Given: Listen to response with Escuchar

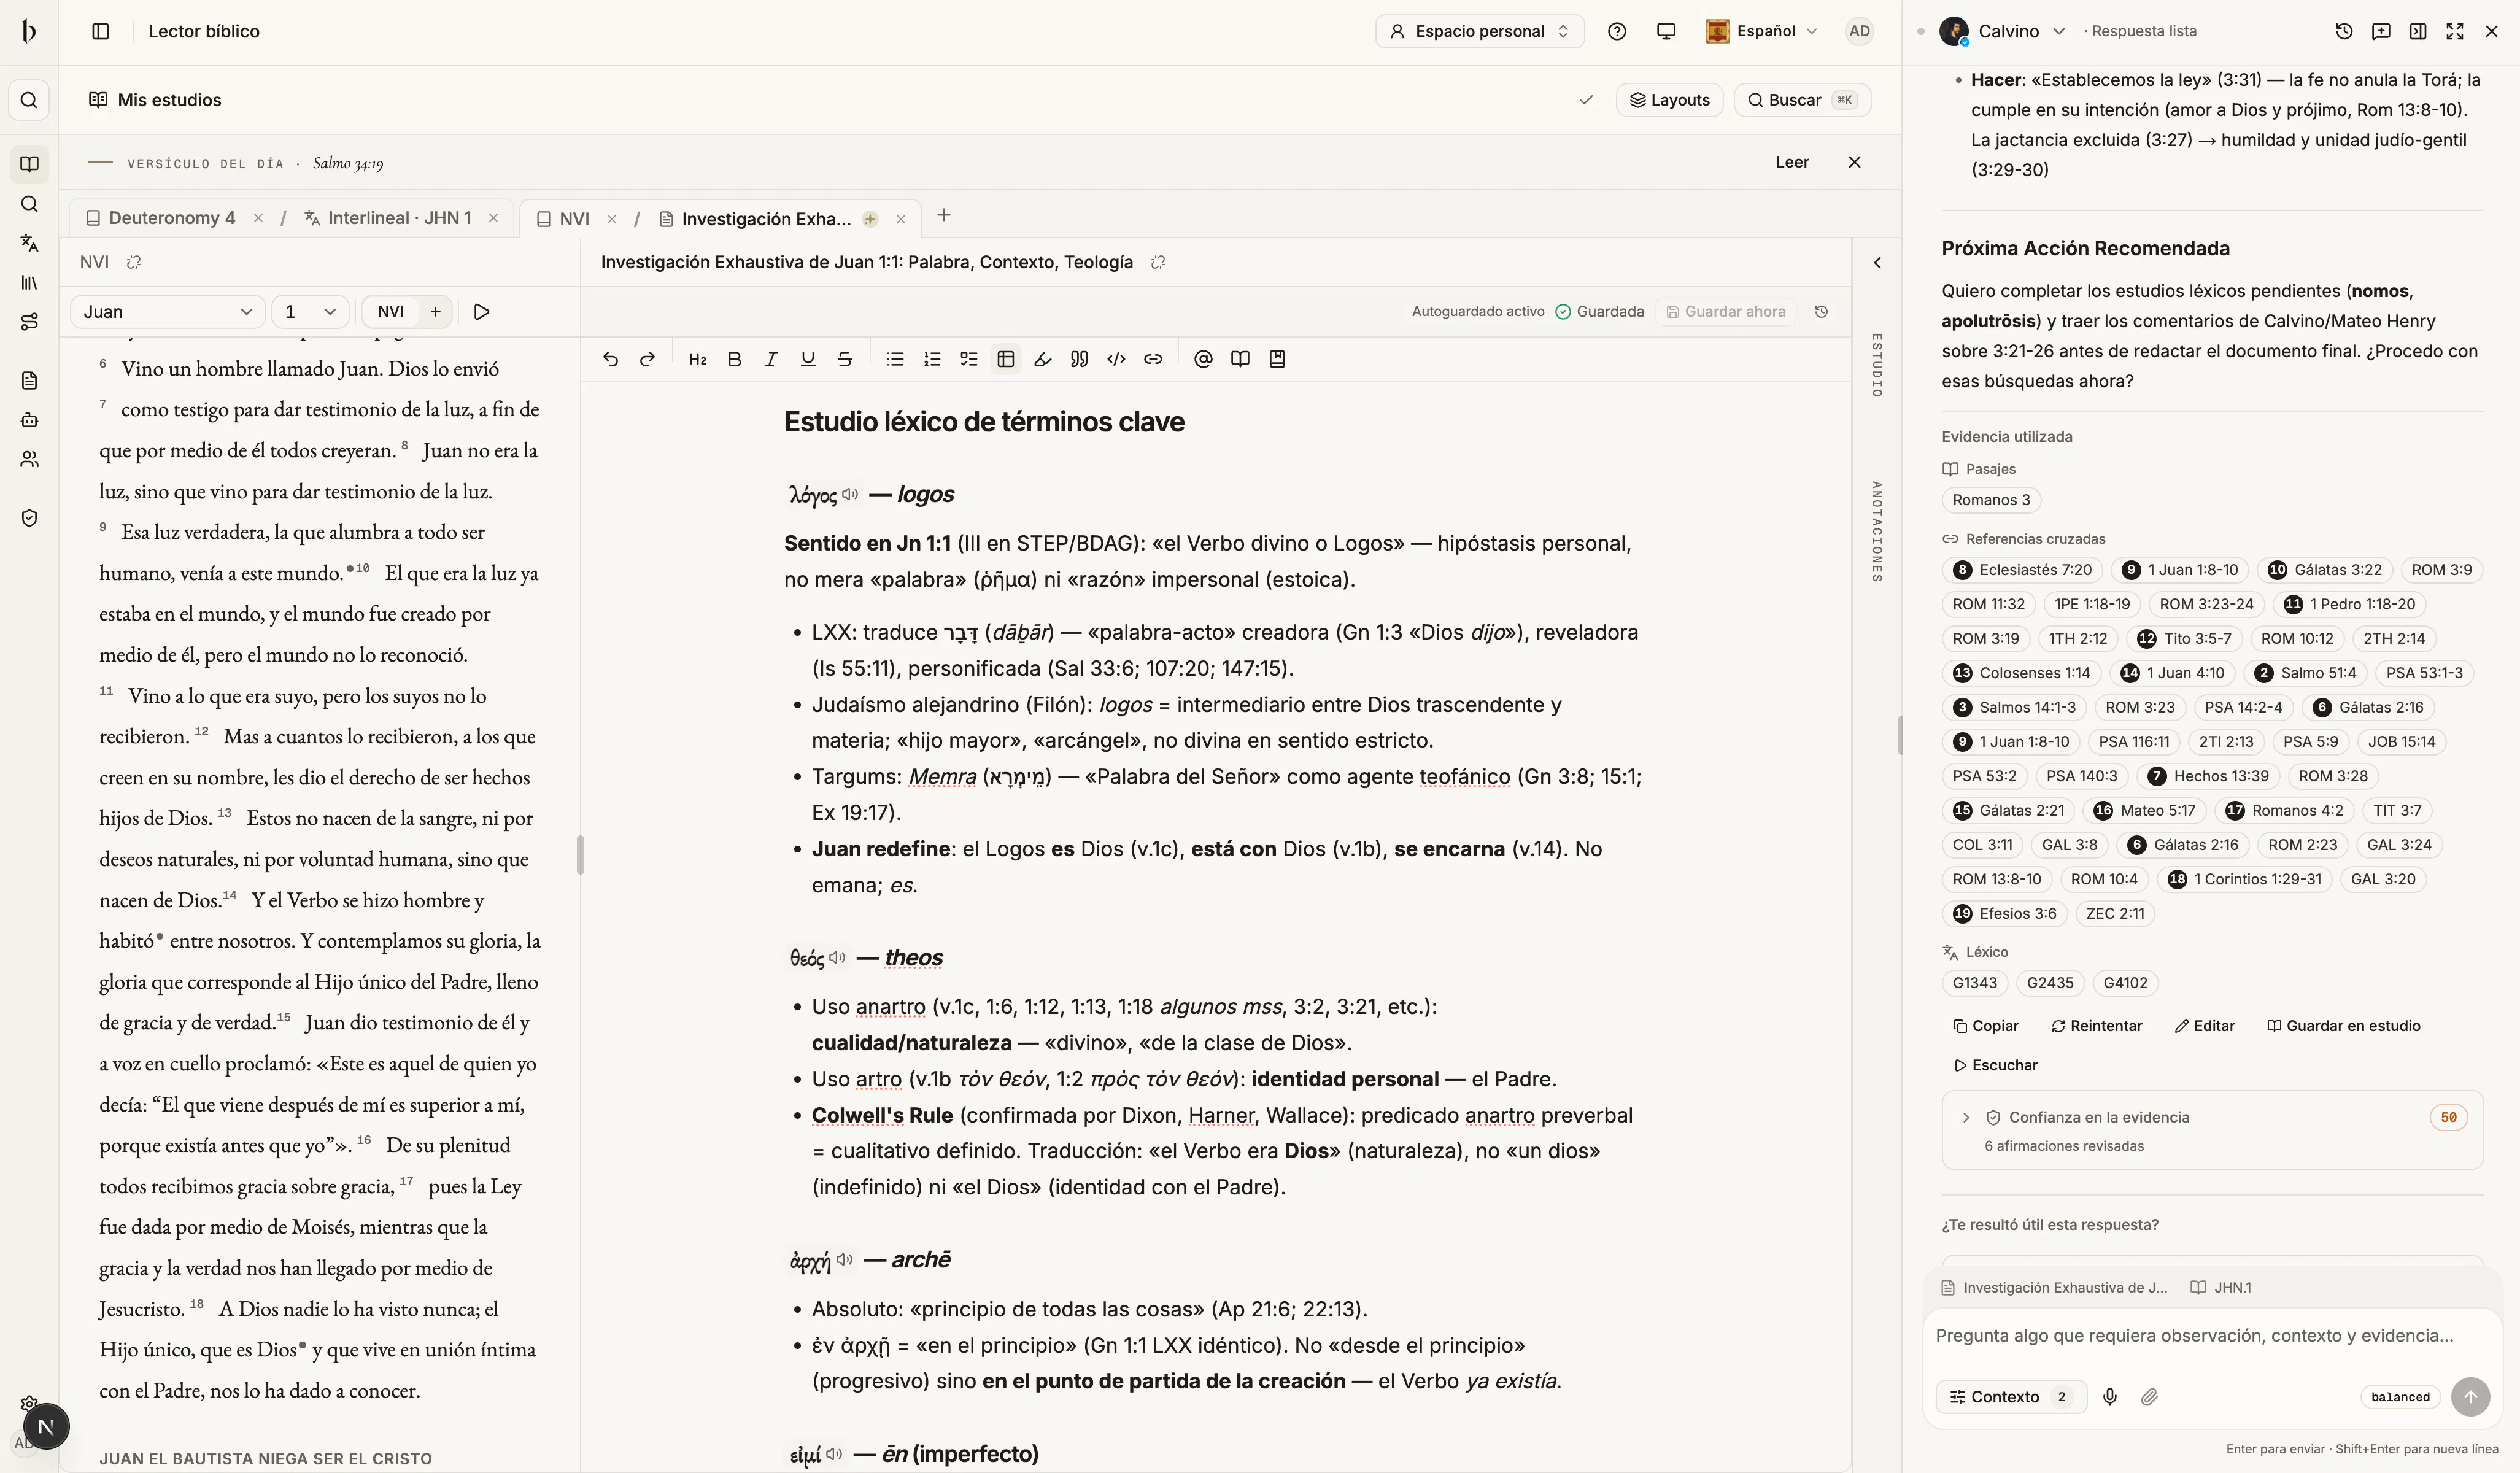Looking at the screenshot, I should (x=1995, y=1065).
